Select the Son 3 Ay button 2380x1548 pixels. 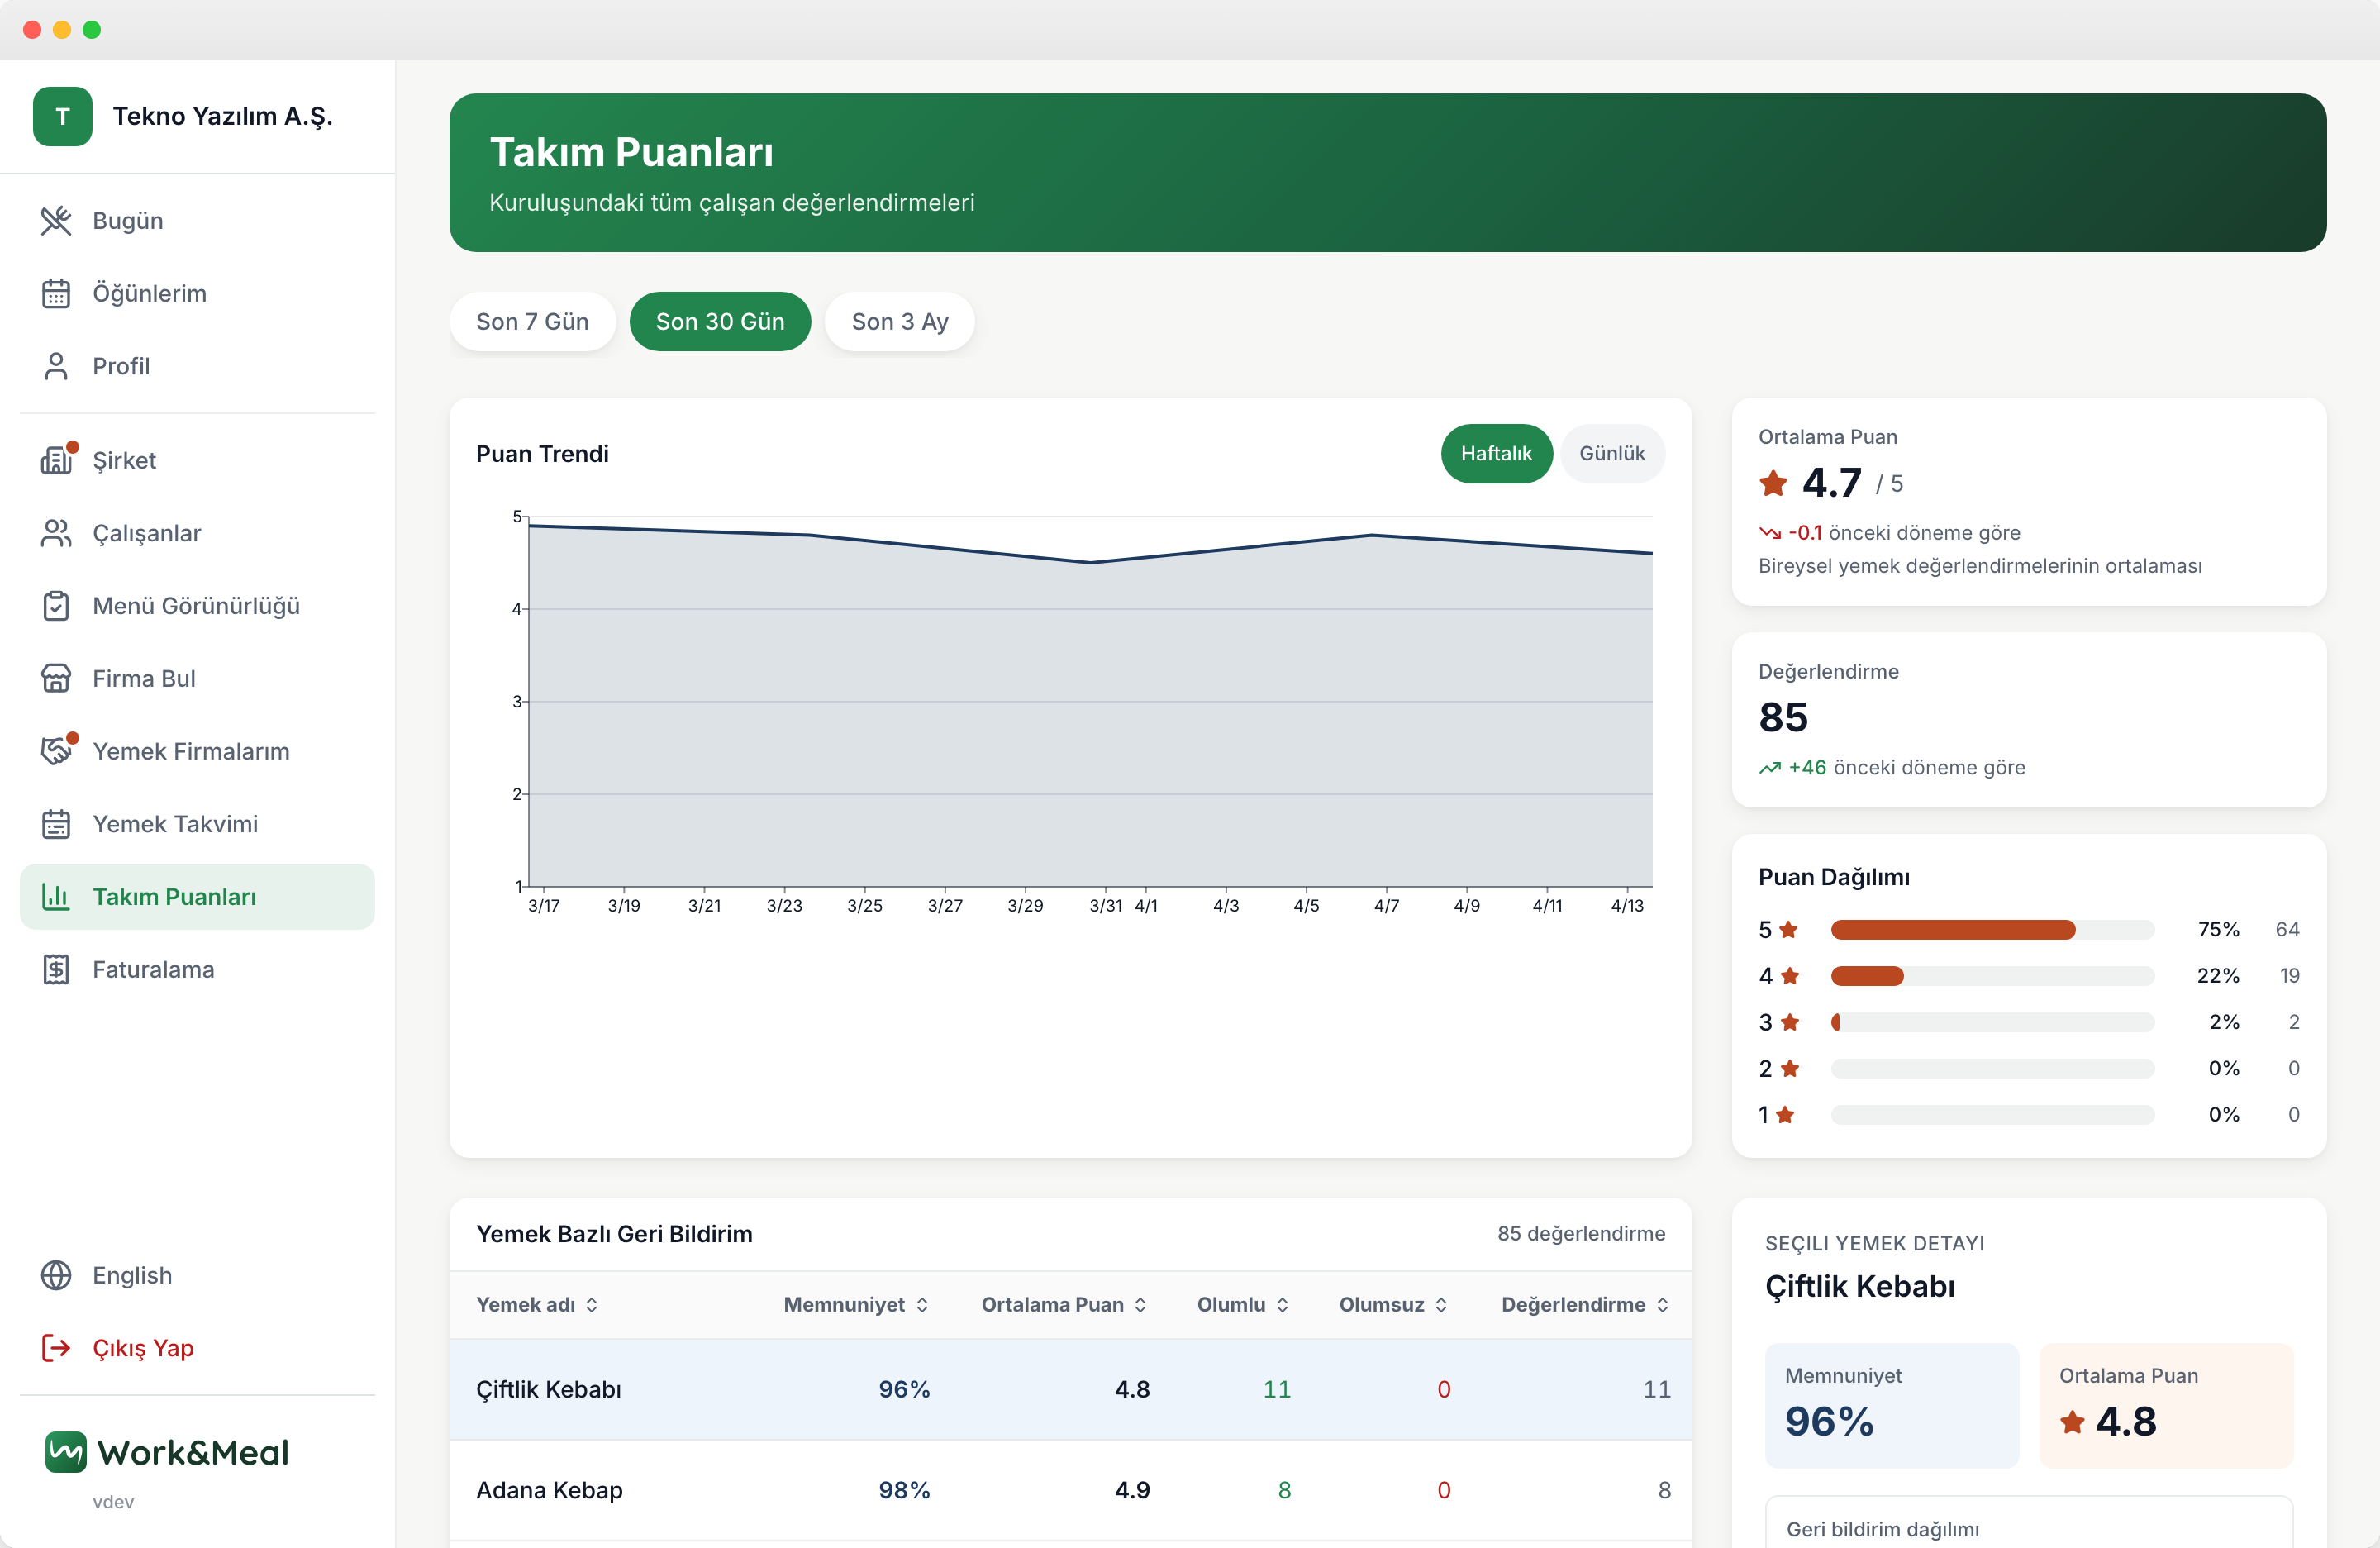click(899, 322)
